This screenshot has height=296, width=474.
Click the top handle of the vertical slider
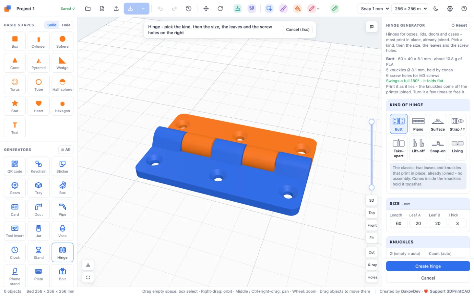tap(371, 122)
